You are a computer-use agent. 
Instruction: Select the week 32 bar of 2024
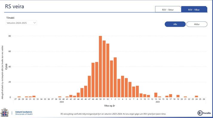34,97
